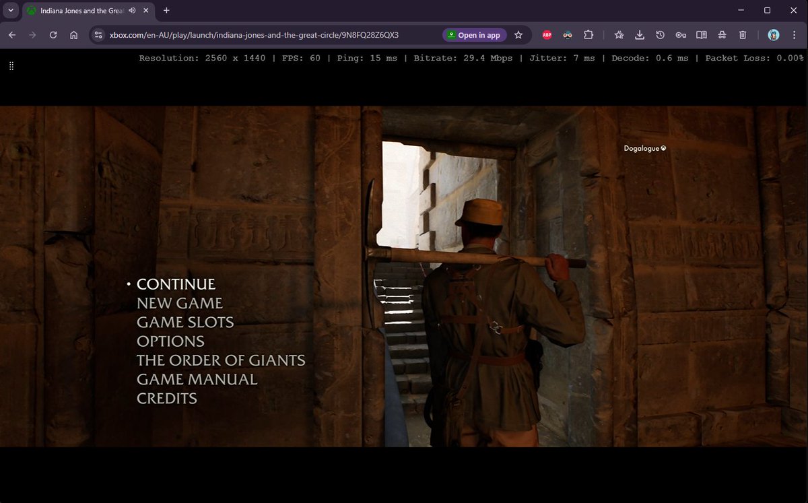Image resolution: width=808 pixels, height=503 pixels.
Task: Click the Open in app button
Action: pos(473,35)
